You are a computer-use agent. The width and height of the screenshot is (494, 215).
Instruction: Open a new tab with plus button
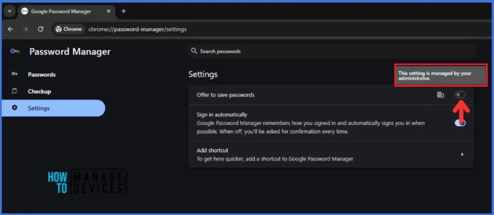pyautogui.click(x=124, y=11)
